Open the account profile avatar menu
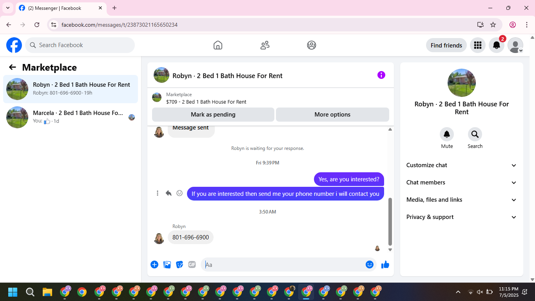This screenshot has height=301, width=535. click(515, 45)
